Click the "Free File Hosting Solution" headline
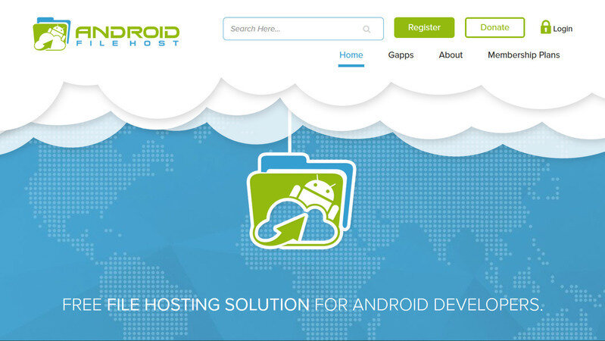605x341 pixels. click(x=302, y=305)
